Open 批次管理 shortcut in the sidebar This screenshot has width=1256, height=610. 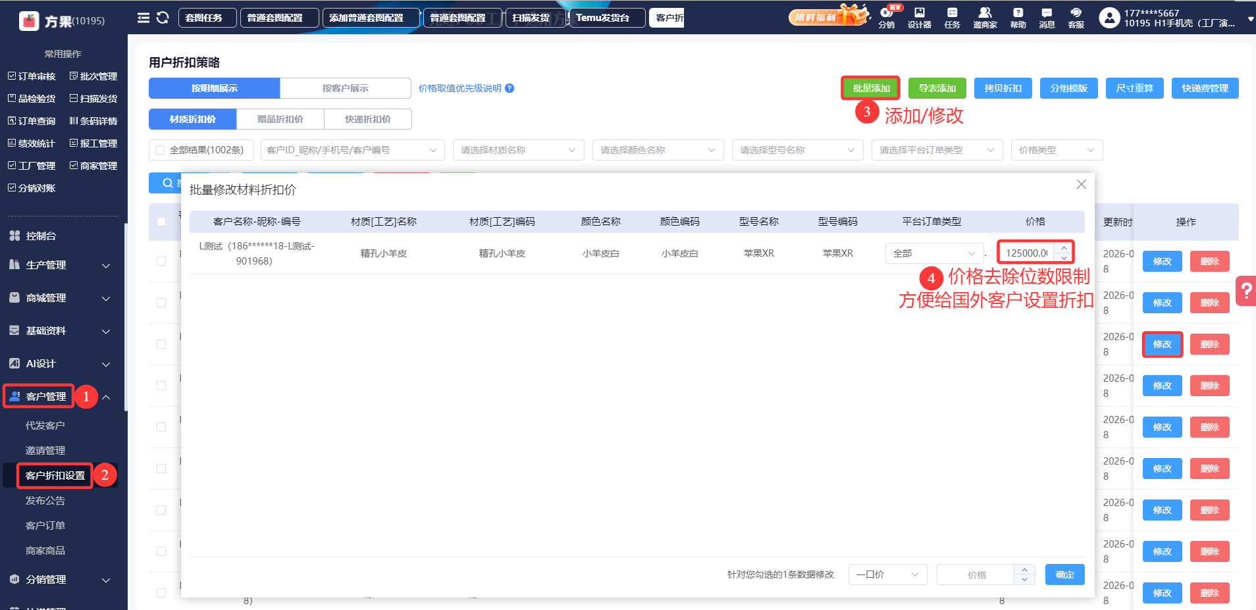tap(93, 76)
